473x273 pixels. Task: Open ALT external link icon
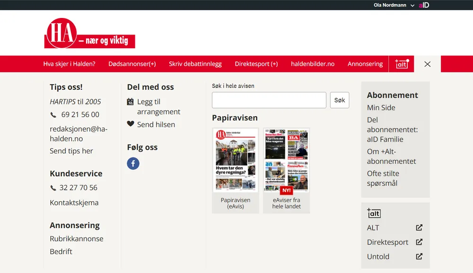419,228
